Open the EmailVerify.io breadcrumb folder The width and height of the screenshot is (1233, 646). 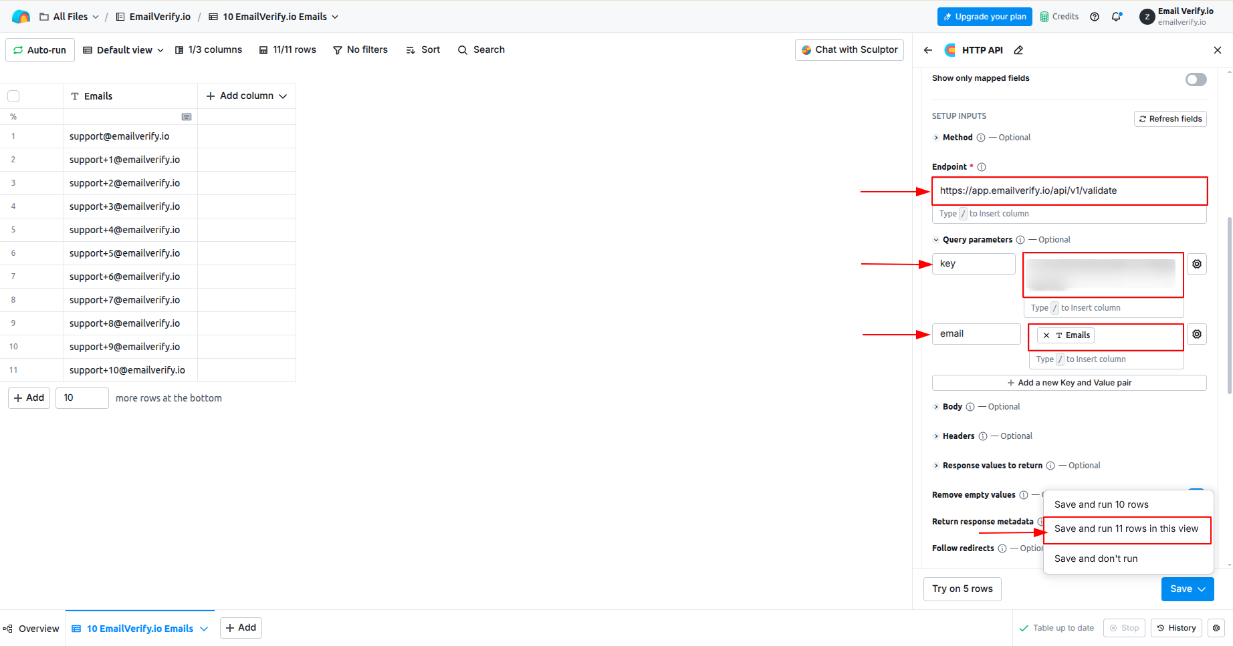click(153, 17)
